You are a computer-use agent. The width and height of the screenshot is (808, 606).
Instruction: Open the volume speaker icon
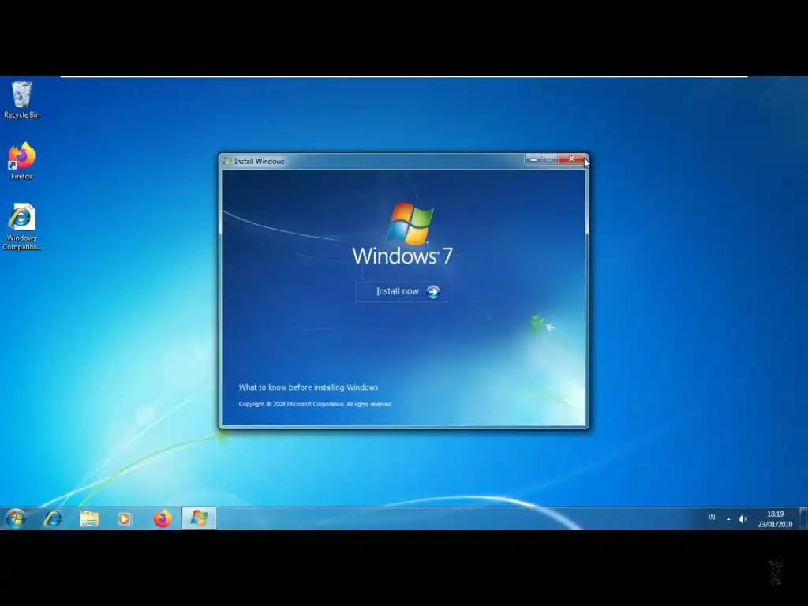click(x=743, y=519)
